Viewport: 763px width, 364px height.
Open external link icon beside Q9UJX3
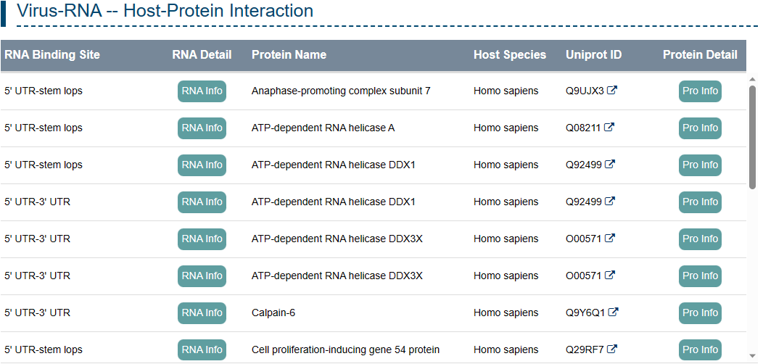coord(612,91)
